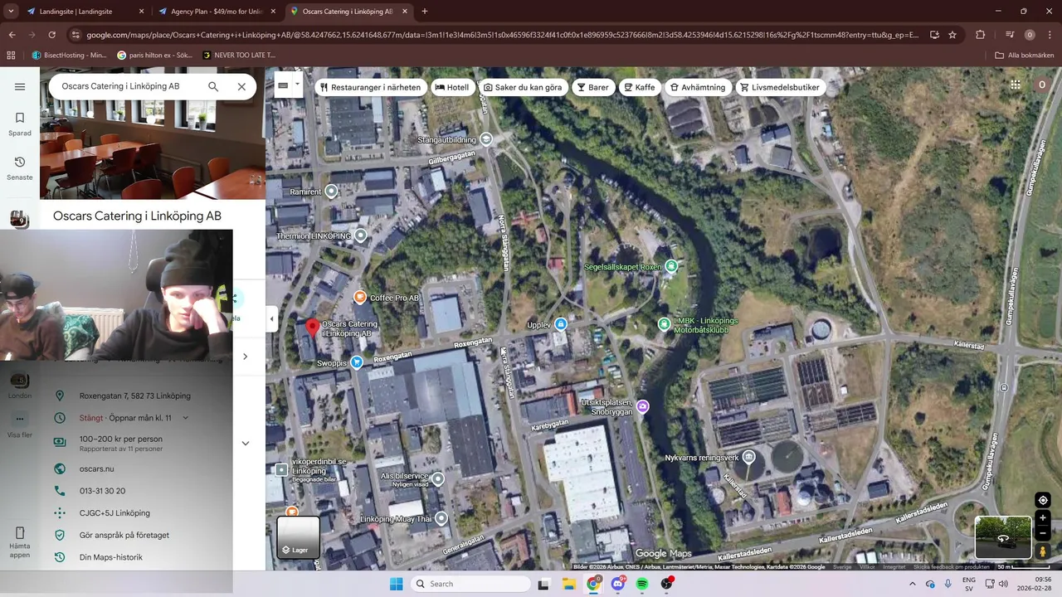Click Utsiktsplatsen, Snobryggan marker

(x=643, y=406)
